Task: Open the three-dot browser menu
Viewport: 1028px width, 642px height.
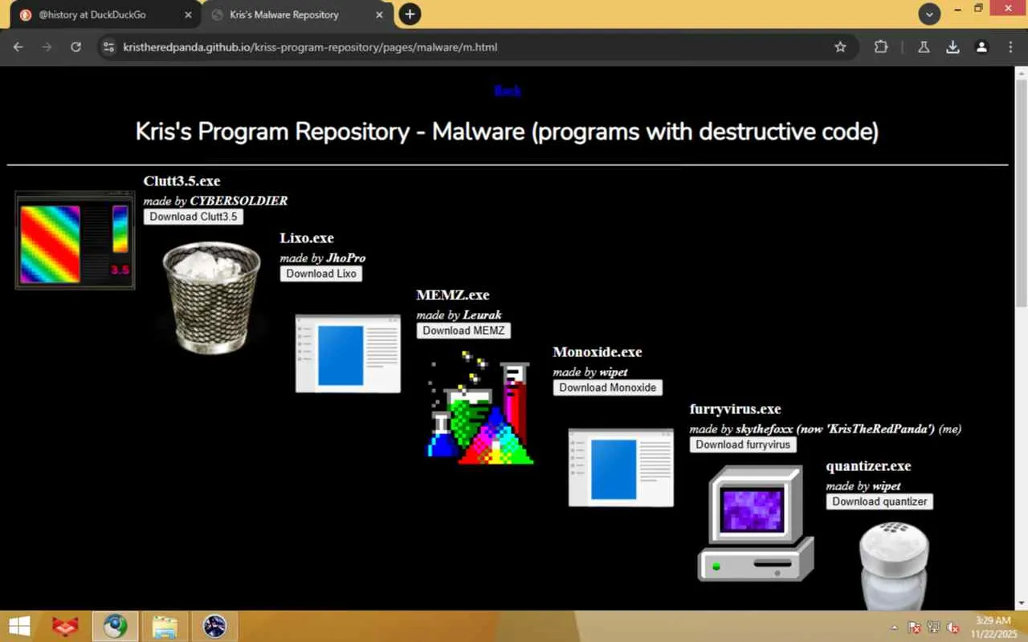Action: (x=1010, y=47)
